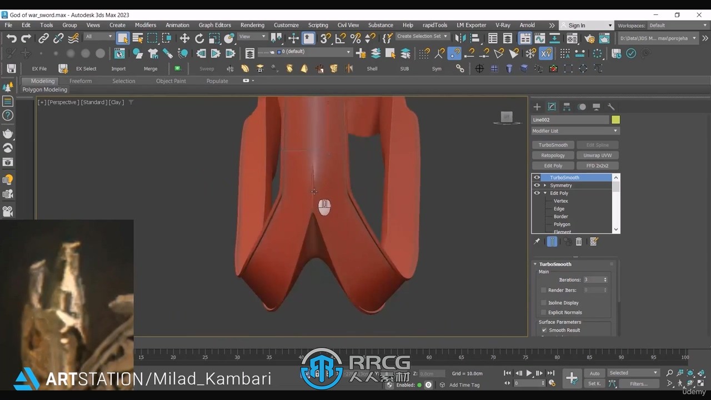This screenshot has height=400, width=711.
Task: Toggle the Percent Snap icon
Action: 355,38
